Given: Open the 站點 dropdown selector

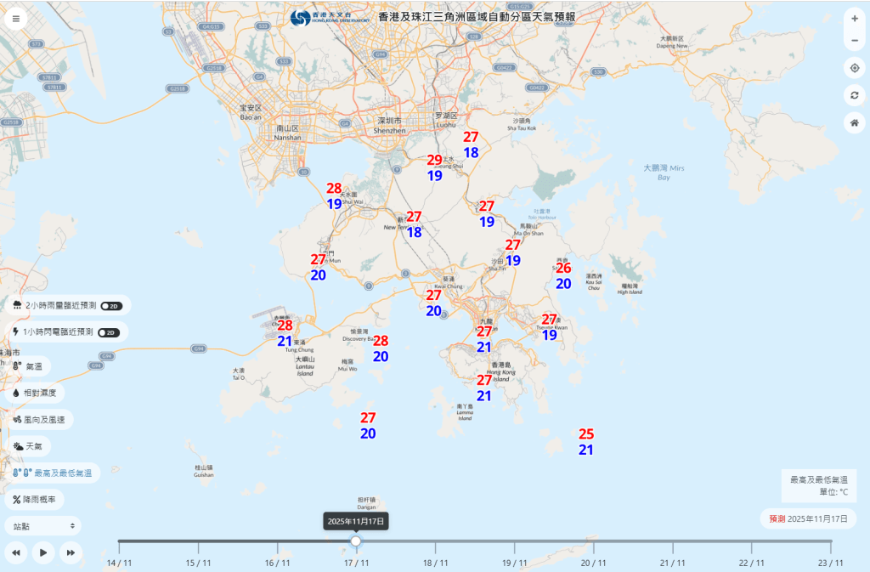Looking at the screenshot, I should [42, 526].
